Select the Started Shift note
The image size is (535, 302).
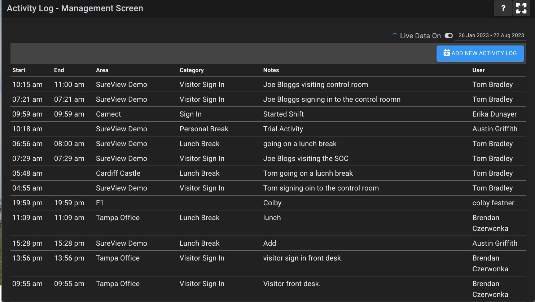click(284, 114)
